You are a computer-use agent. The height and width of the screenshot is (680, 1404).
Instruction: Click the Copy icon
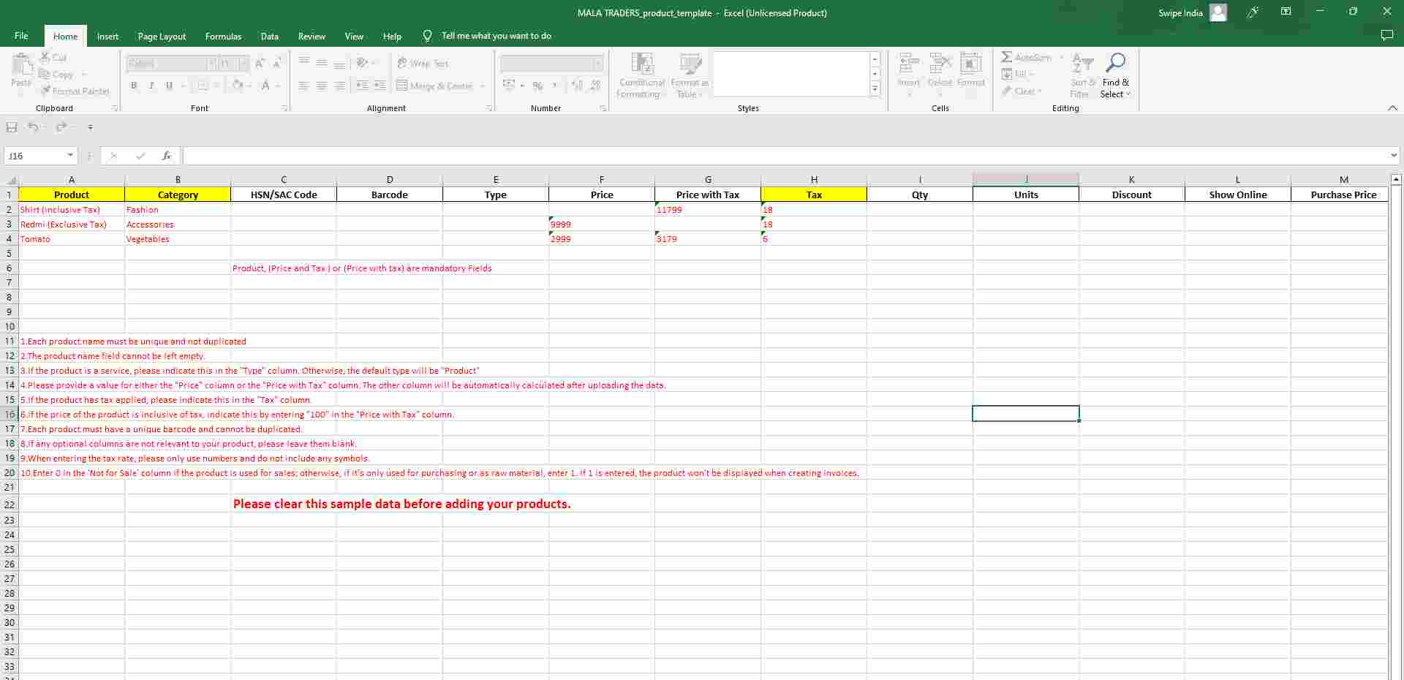pos(45,74)
